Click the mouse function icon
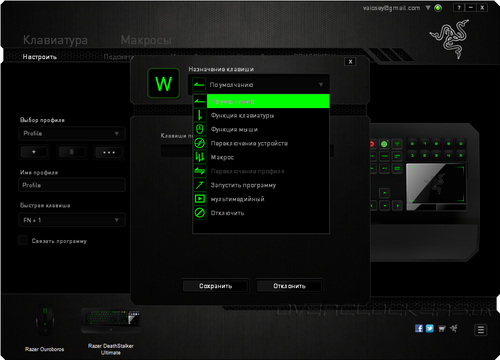Screen dimensions: 500x360 [x=200, y=129]
